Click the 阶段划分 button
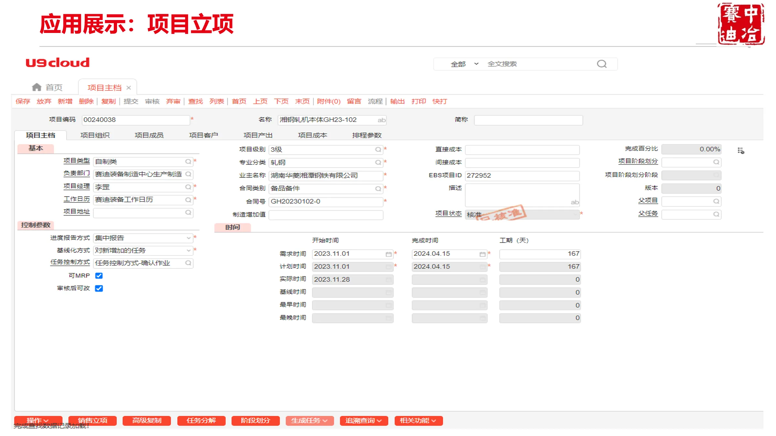 click(x=255, y=420)
